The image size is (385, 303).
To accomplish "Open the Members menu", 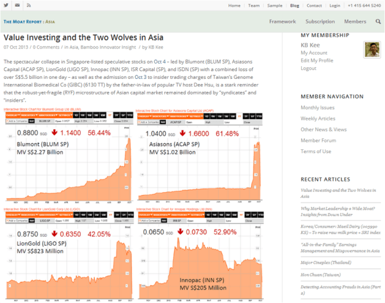I will tap(355, 21).
